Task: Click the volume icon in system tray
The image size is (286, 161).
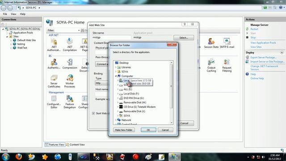Action: 263,157
